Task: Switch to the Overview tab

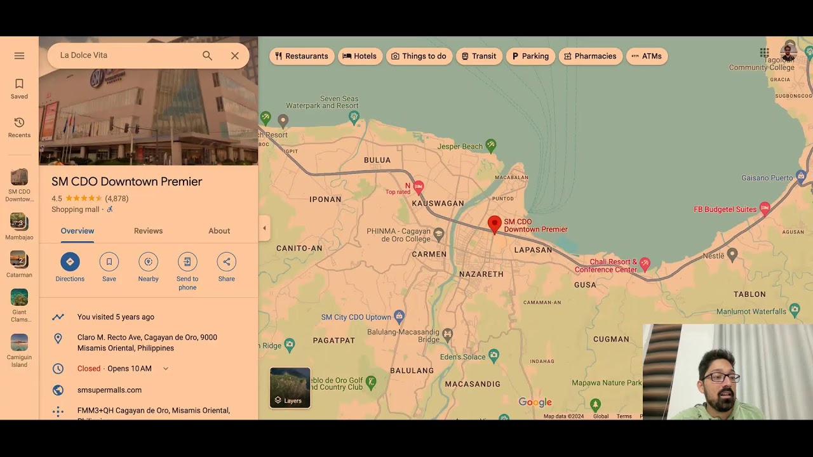Action: click(77, 231)
